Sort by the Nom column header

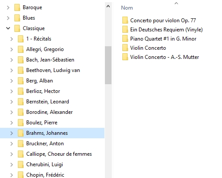[127, 8]
